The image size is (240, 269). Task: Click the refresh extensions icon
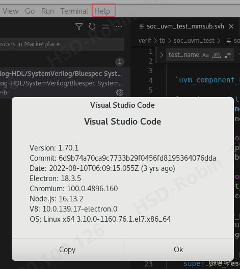pyautogui.click(x=92, y=26)
